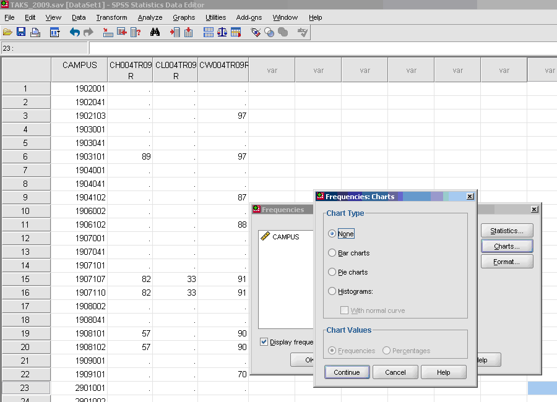This screenshot has height=402, width=557.
Task: Click CAMPUS cell 1908101
Action: (79, 333)
